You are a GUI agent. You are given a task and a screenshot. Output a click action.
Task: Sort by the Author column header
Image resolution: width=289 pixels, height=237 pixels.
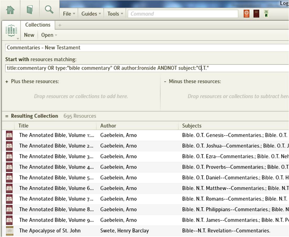(108, 126)
